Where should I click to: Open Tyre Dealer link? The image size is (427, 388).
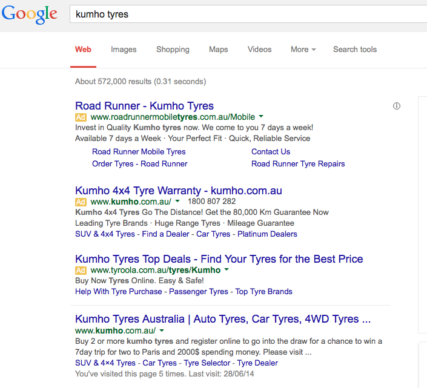(257, 363)
